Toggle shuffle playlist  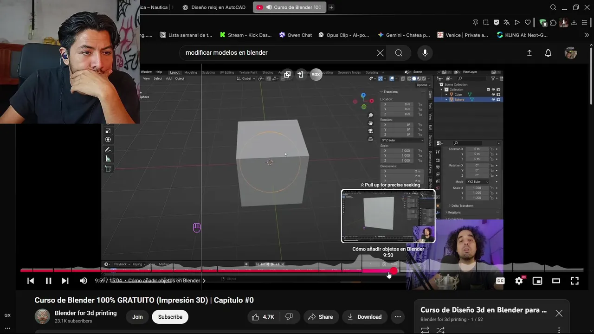[440, 330]
